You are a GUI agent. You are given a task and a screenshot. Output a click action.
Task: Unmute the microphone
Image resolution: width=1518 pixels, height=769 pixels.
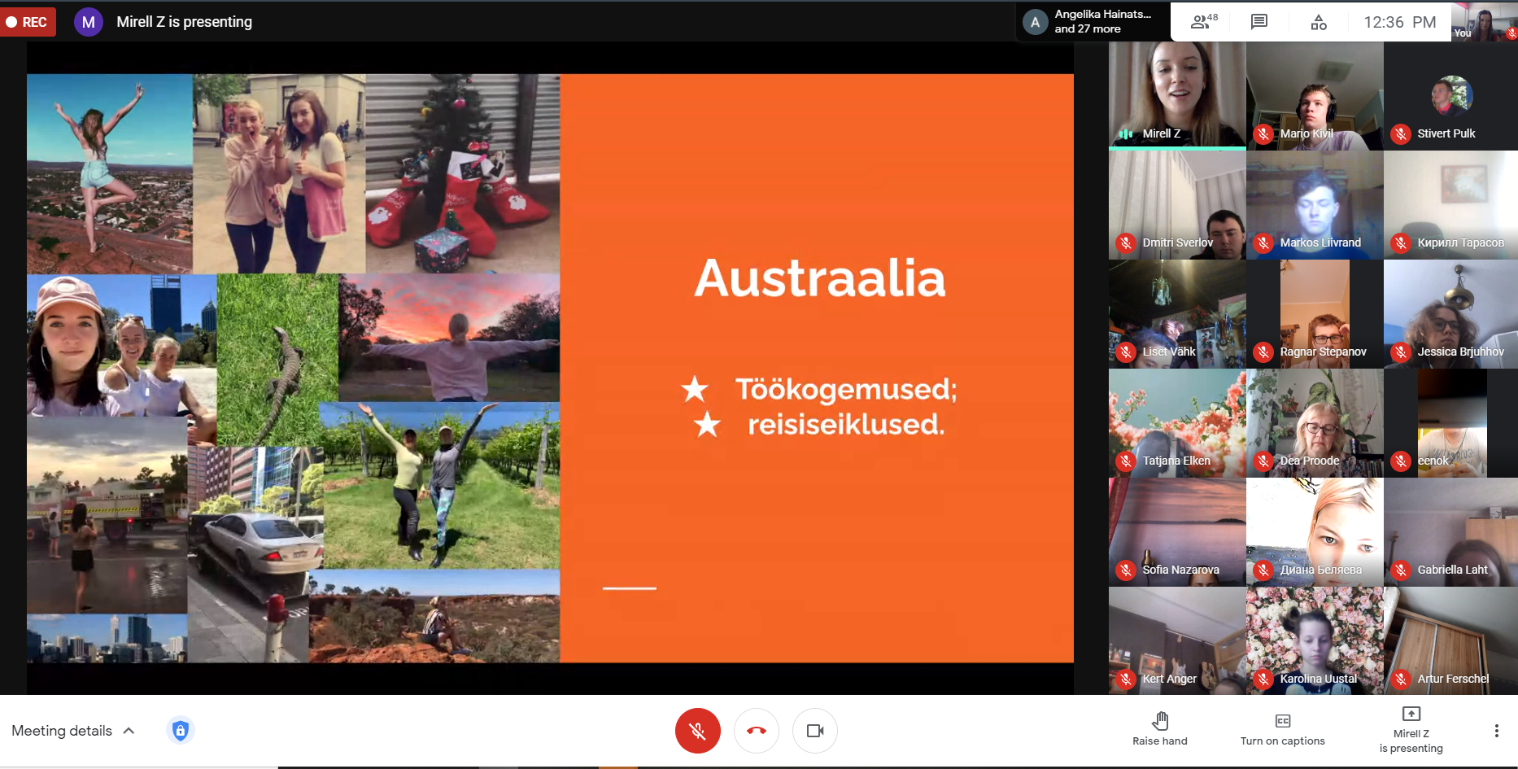coord(697,731)
